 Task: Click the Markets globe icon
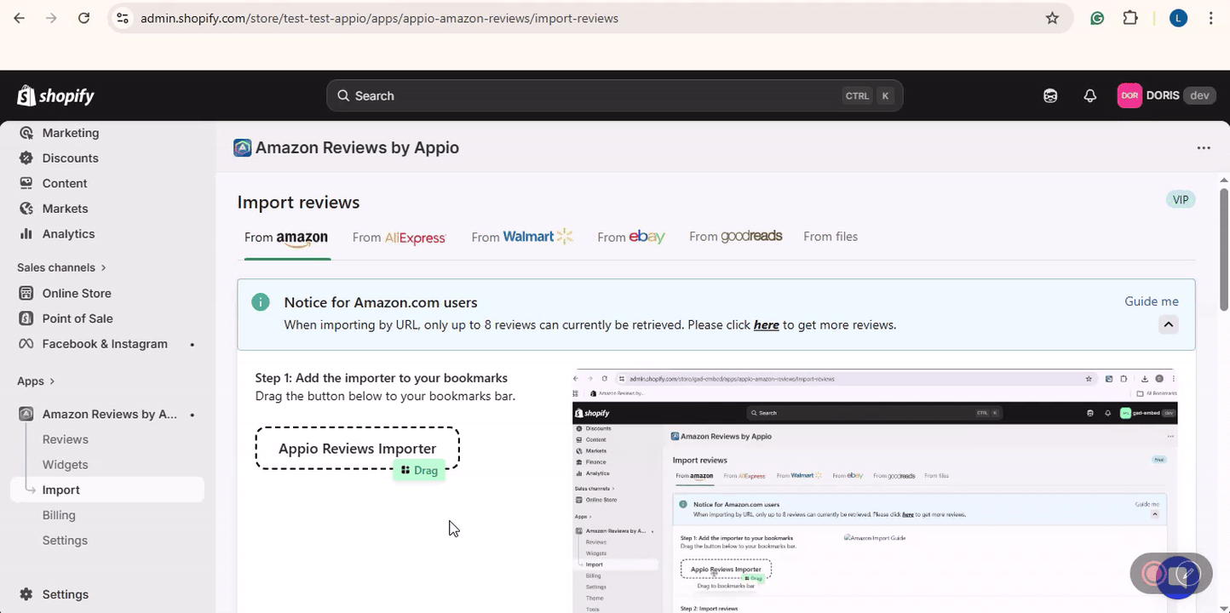(26, 209)
